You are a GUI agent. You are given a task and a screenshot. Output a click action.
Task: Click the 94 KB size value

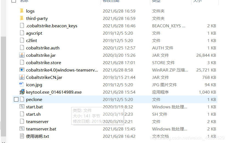point(211,85)
